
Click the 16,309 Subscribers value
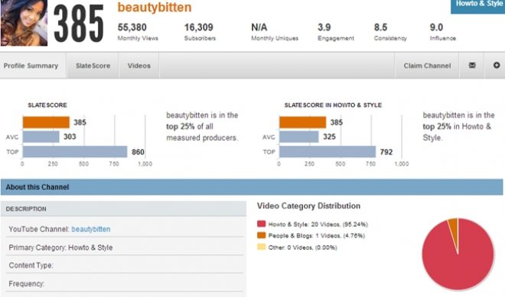click(x=199, y=27)
